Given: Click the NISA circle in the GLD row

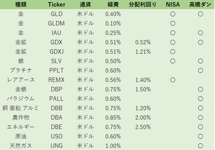Looking at the screenshot, I should [x=172, y=14].
